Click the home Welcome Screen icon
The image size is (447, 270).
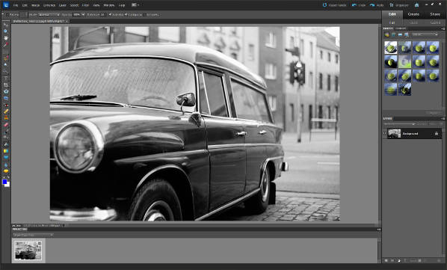pos(417,4)
